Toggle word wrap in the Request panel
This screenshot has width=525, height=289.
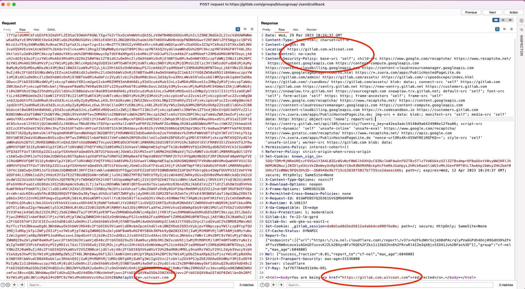238,29
